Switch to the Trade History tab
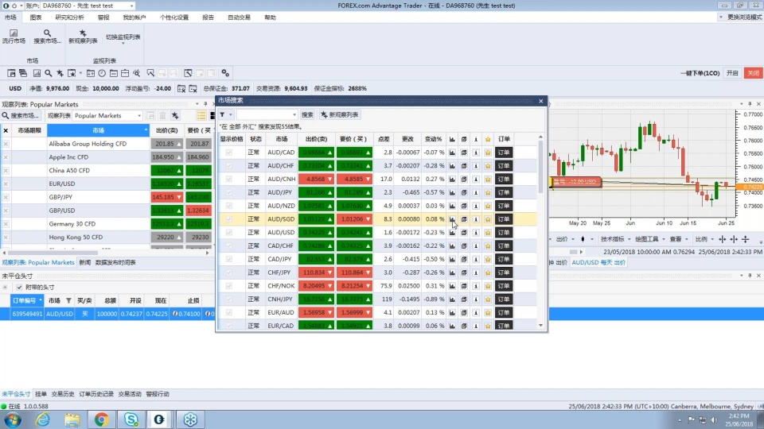This screenshot has width=764, height=429. coord(63,394)
